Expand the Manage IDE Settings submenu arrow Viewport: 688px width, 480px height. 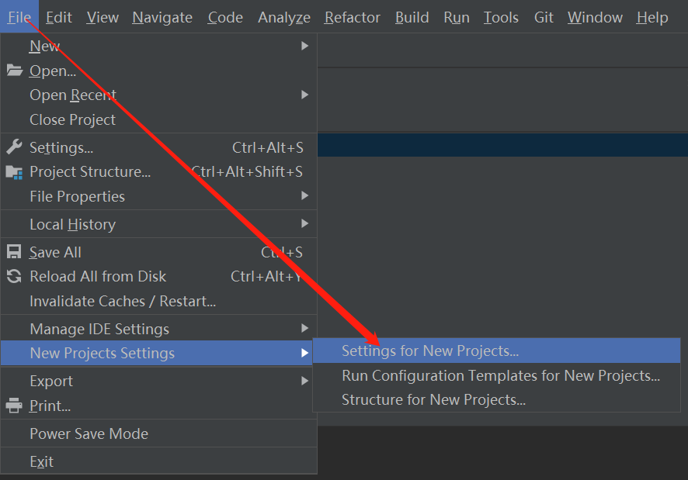click(x=304, y=328)
